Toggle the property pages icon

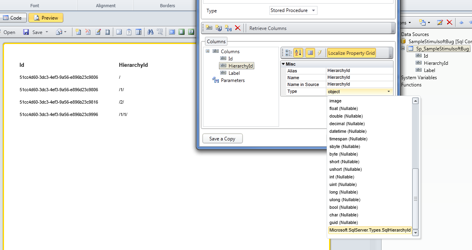click(x=310, y=53)
